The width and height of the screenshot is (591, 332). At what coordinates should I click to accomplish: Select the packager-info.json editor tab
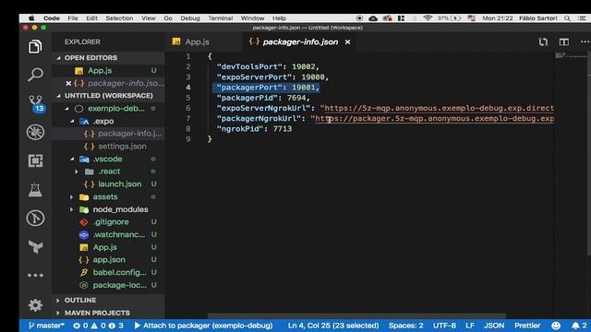pos(299,41)
